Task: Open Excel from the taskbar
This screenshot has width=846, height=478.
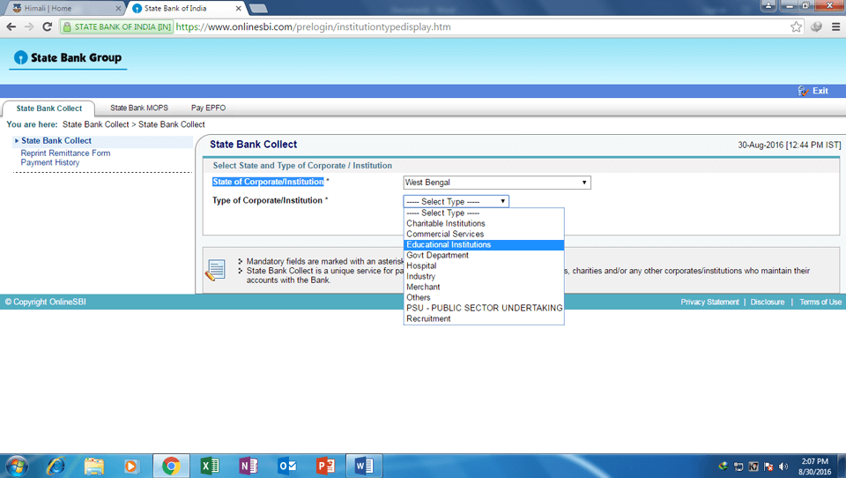Action: pos(210,466)
